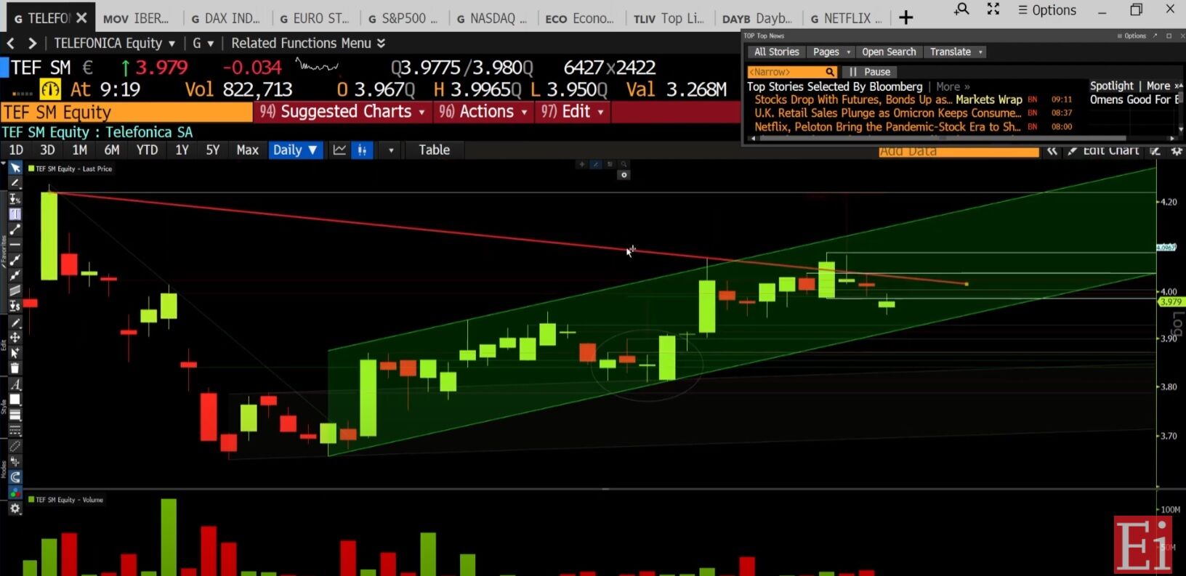Image resolution: width=1186 pixels, height=576 pixels.
Task: Open chart toolbar settings gear
Action: click(15, 508)
